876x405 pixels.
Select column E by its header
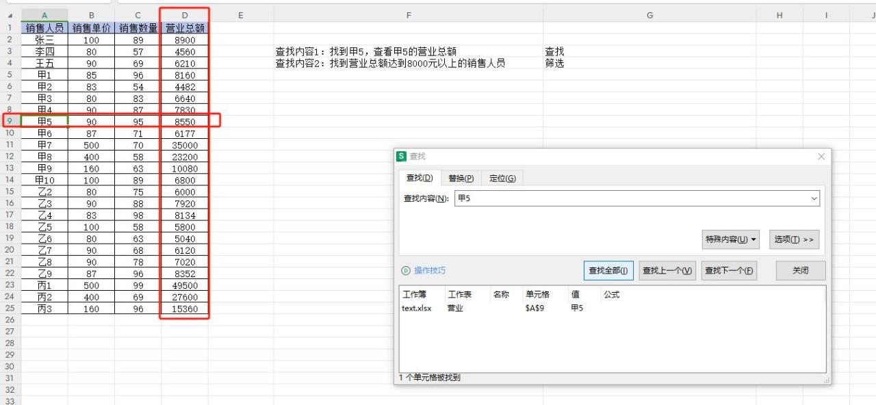(241, 15)
